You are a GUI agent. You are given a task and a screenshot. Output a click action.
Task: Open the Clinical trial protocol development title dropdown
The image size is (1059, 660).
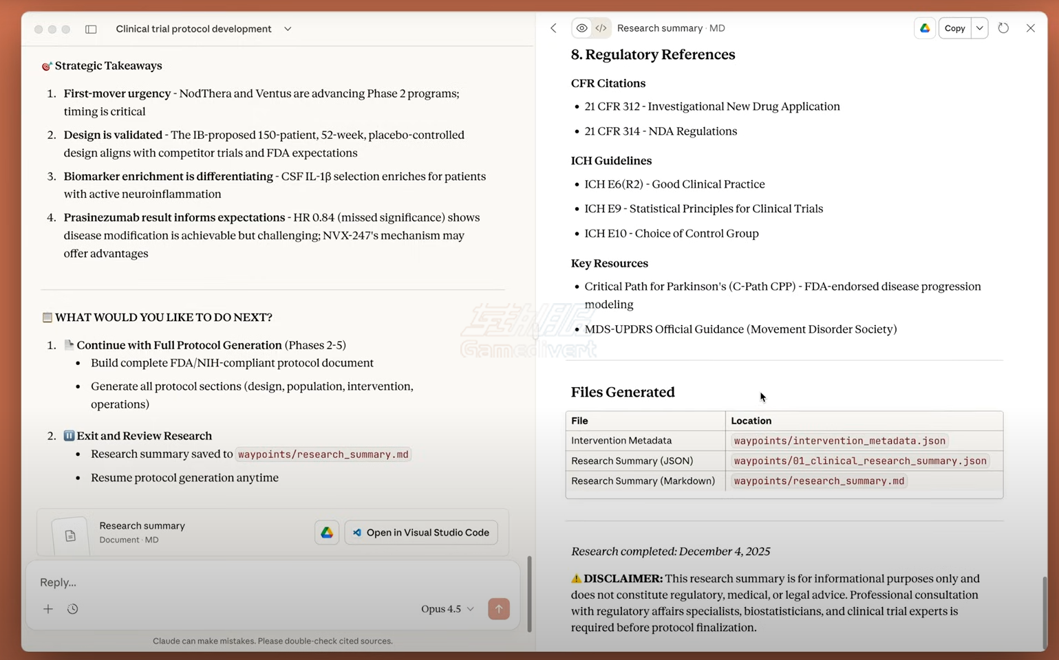288,29
